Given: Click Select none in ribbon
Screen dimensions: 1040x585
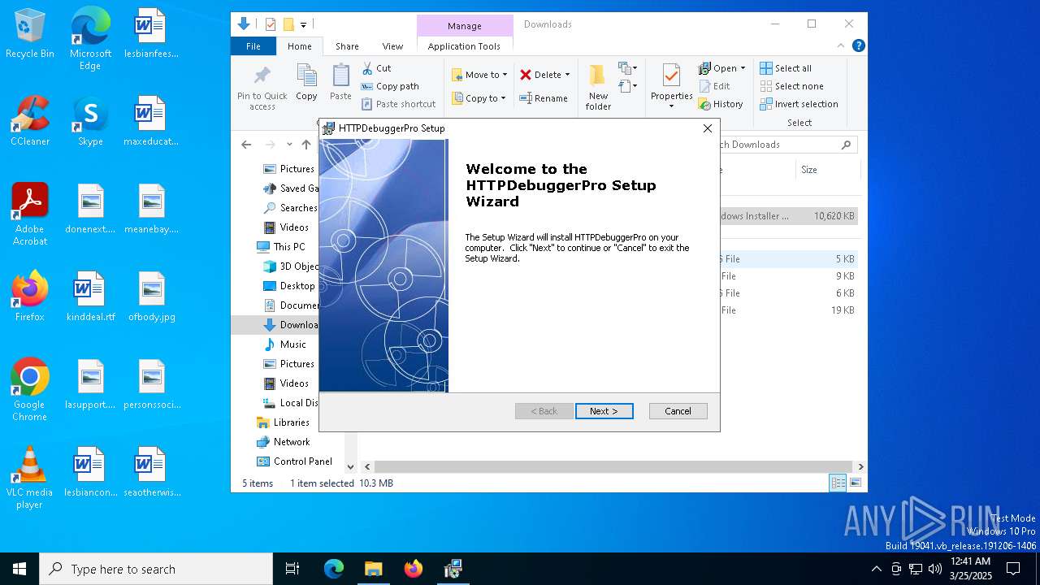Looking at the screenshot, I should 792,86.
